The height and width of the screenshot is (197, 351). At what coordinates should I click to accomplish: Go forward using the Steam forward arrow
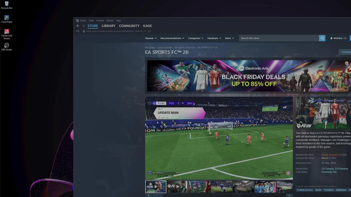click(x=83, y=26)
